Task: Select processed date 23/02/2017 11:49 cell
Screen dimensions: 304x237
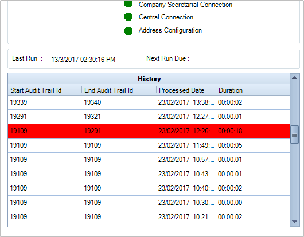Action: coord(186,145)
